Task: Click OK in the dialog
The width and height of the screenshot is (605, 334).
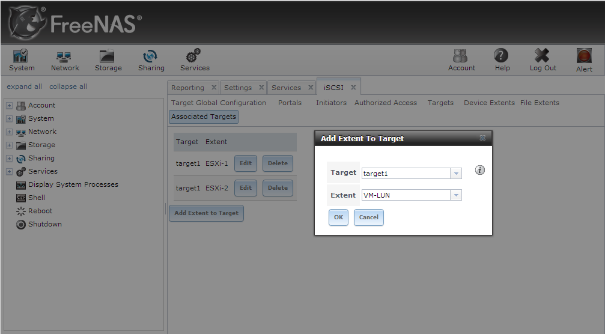Action: [338, 217]
